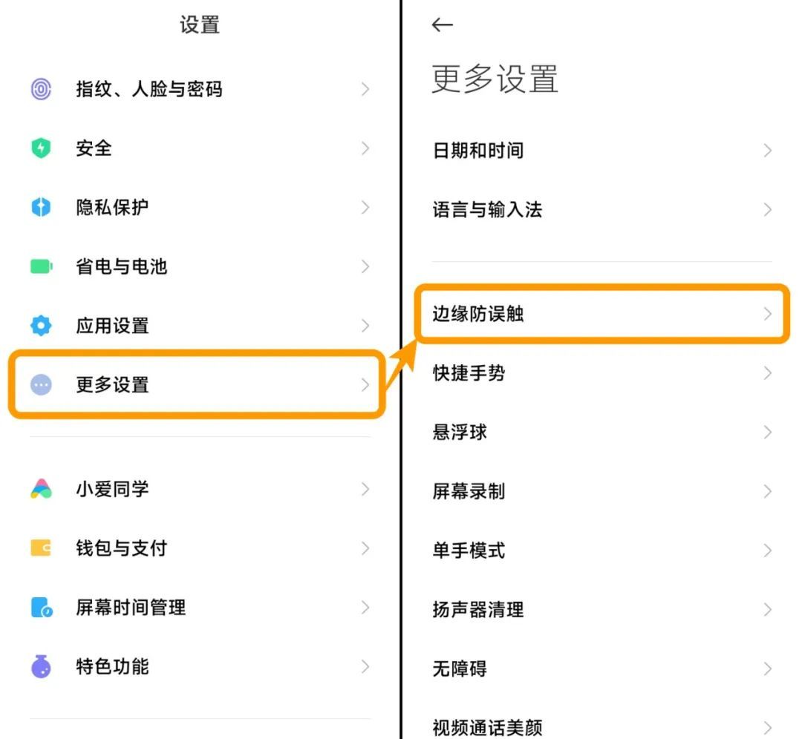802x739 pixels.
Task: Tap the colorful Xiao Ai assistant icon
Action: point(41,489)
